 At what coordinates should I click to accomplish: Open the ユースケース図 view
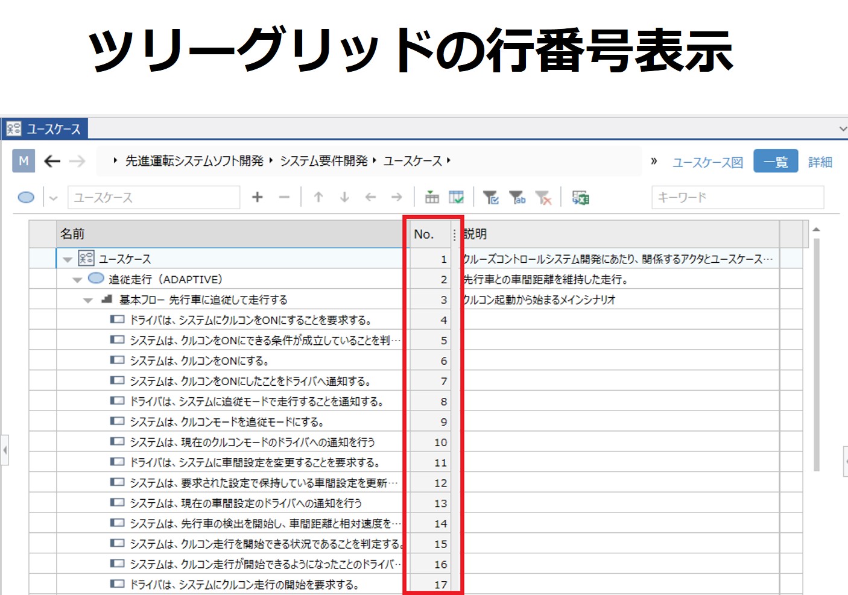point(707,162)
